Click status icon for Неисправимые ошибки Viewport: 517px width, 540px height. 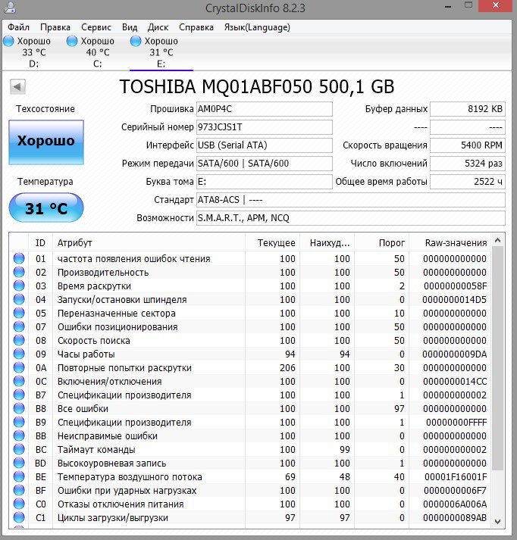click(x=19, y=435)
